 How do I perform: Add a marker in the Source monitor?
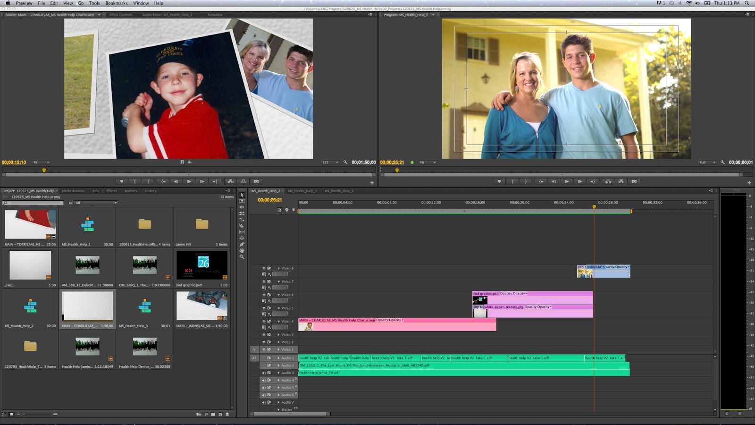click(122, 181)
